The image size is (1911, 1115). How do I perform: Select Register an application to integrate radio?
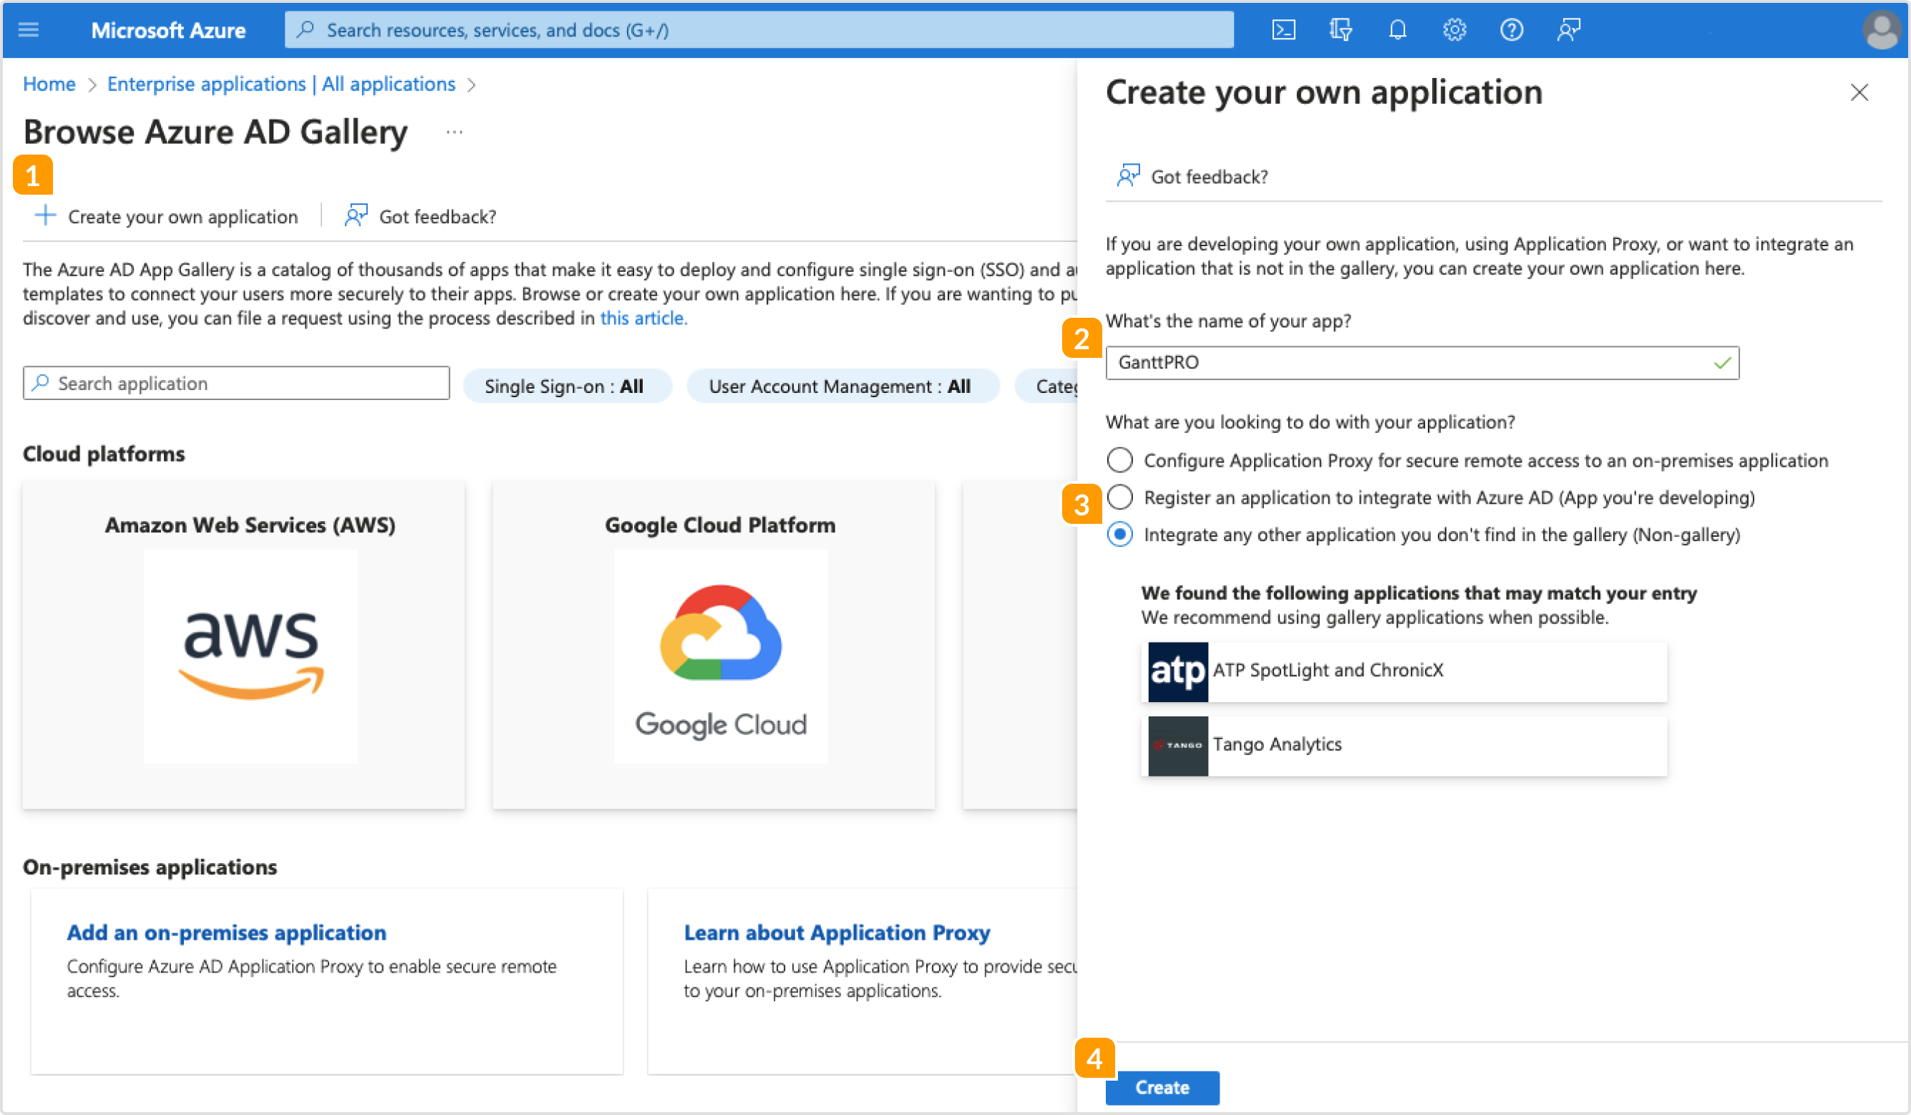coord(1119,497)
